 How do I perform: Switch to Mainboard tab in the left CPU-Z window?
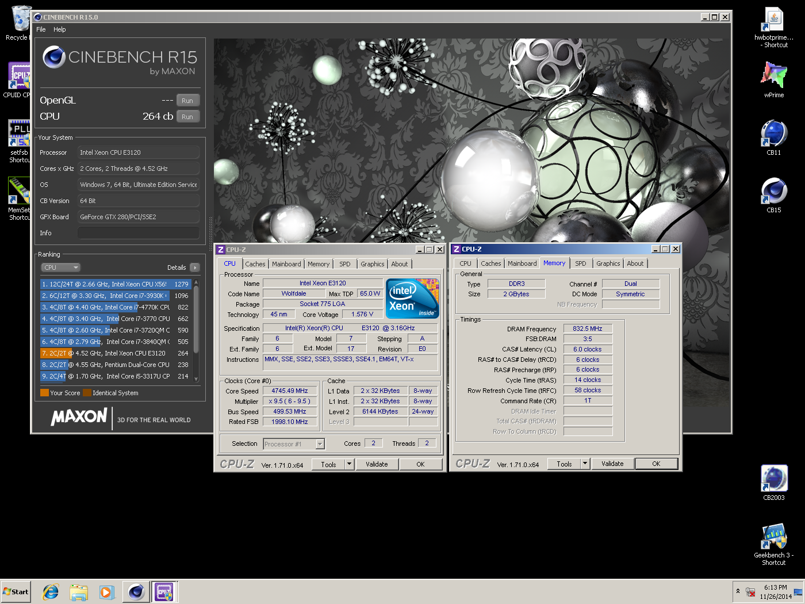coord(286,264)
